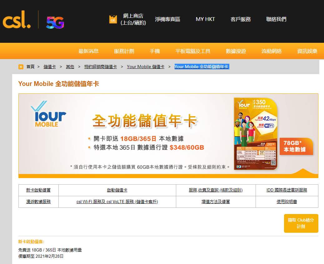Select the 平板電腦及工具 tab
Screen dimensions: 324x264
[193, 51]
